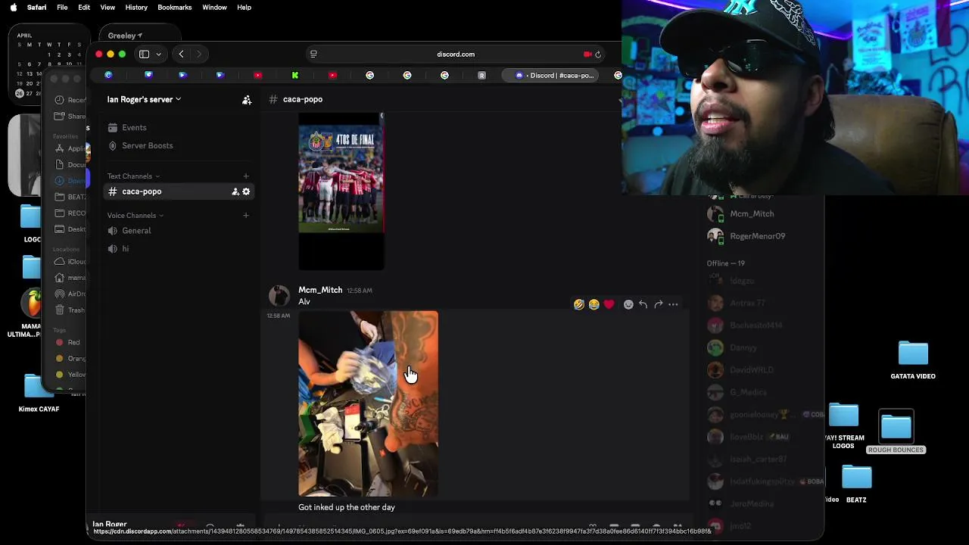Join the hi voice channel
This screenshot has height=545, width=969.
pos(125,249)
